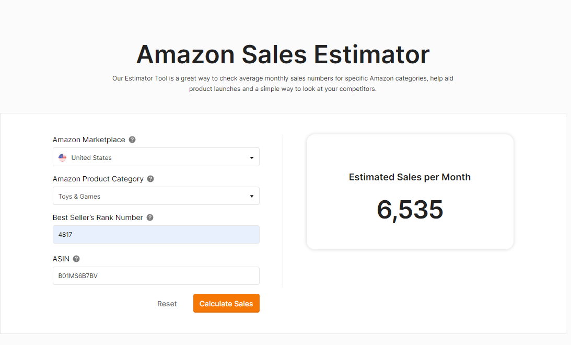
Task: Open the Amazon Product Category help tooltip icon
Action: (x=150, y=179)
